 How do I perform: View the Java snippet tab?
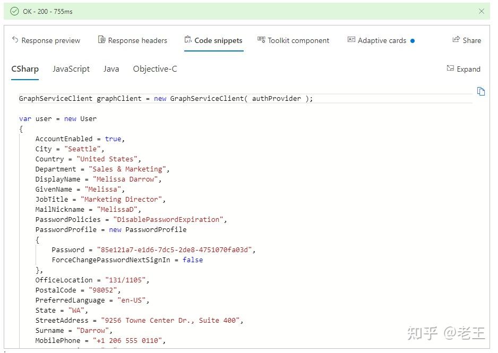click(x=111, y=69)
